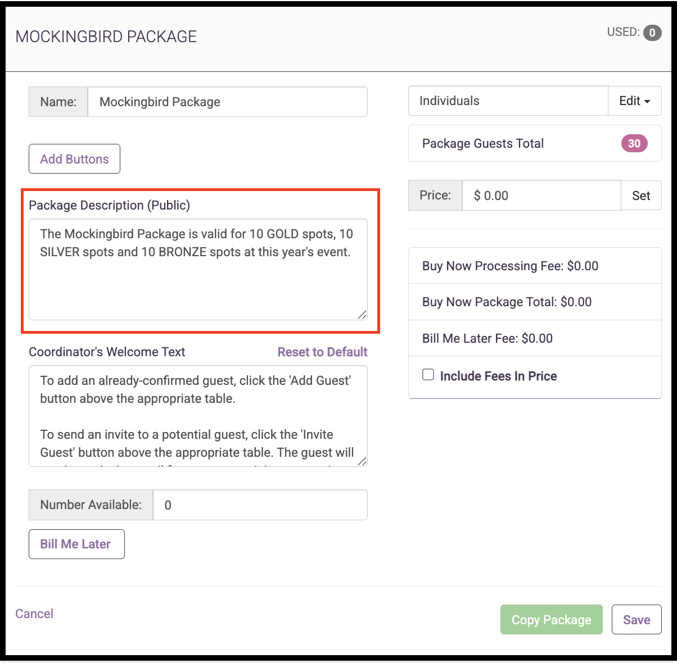The width and height of the screenshot is (677, 663).
Task: Click inside Coordinator's Welcome Text area
Action: pos(198,416)
